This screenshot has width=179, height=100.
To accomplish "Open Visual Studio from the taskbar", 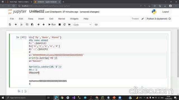I will click(74, 97).
